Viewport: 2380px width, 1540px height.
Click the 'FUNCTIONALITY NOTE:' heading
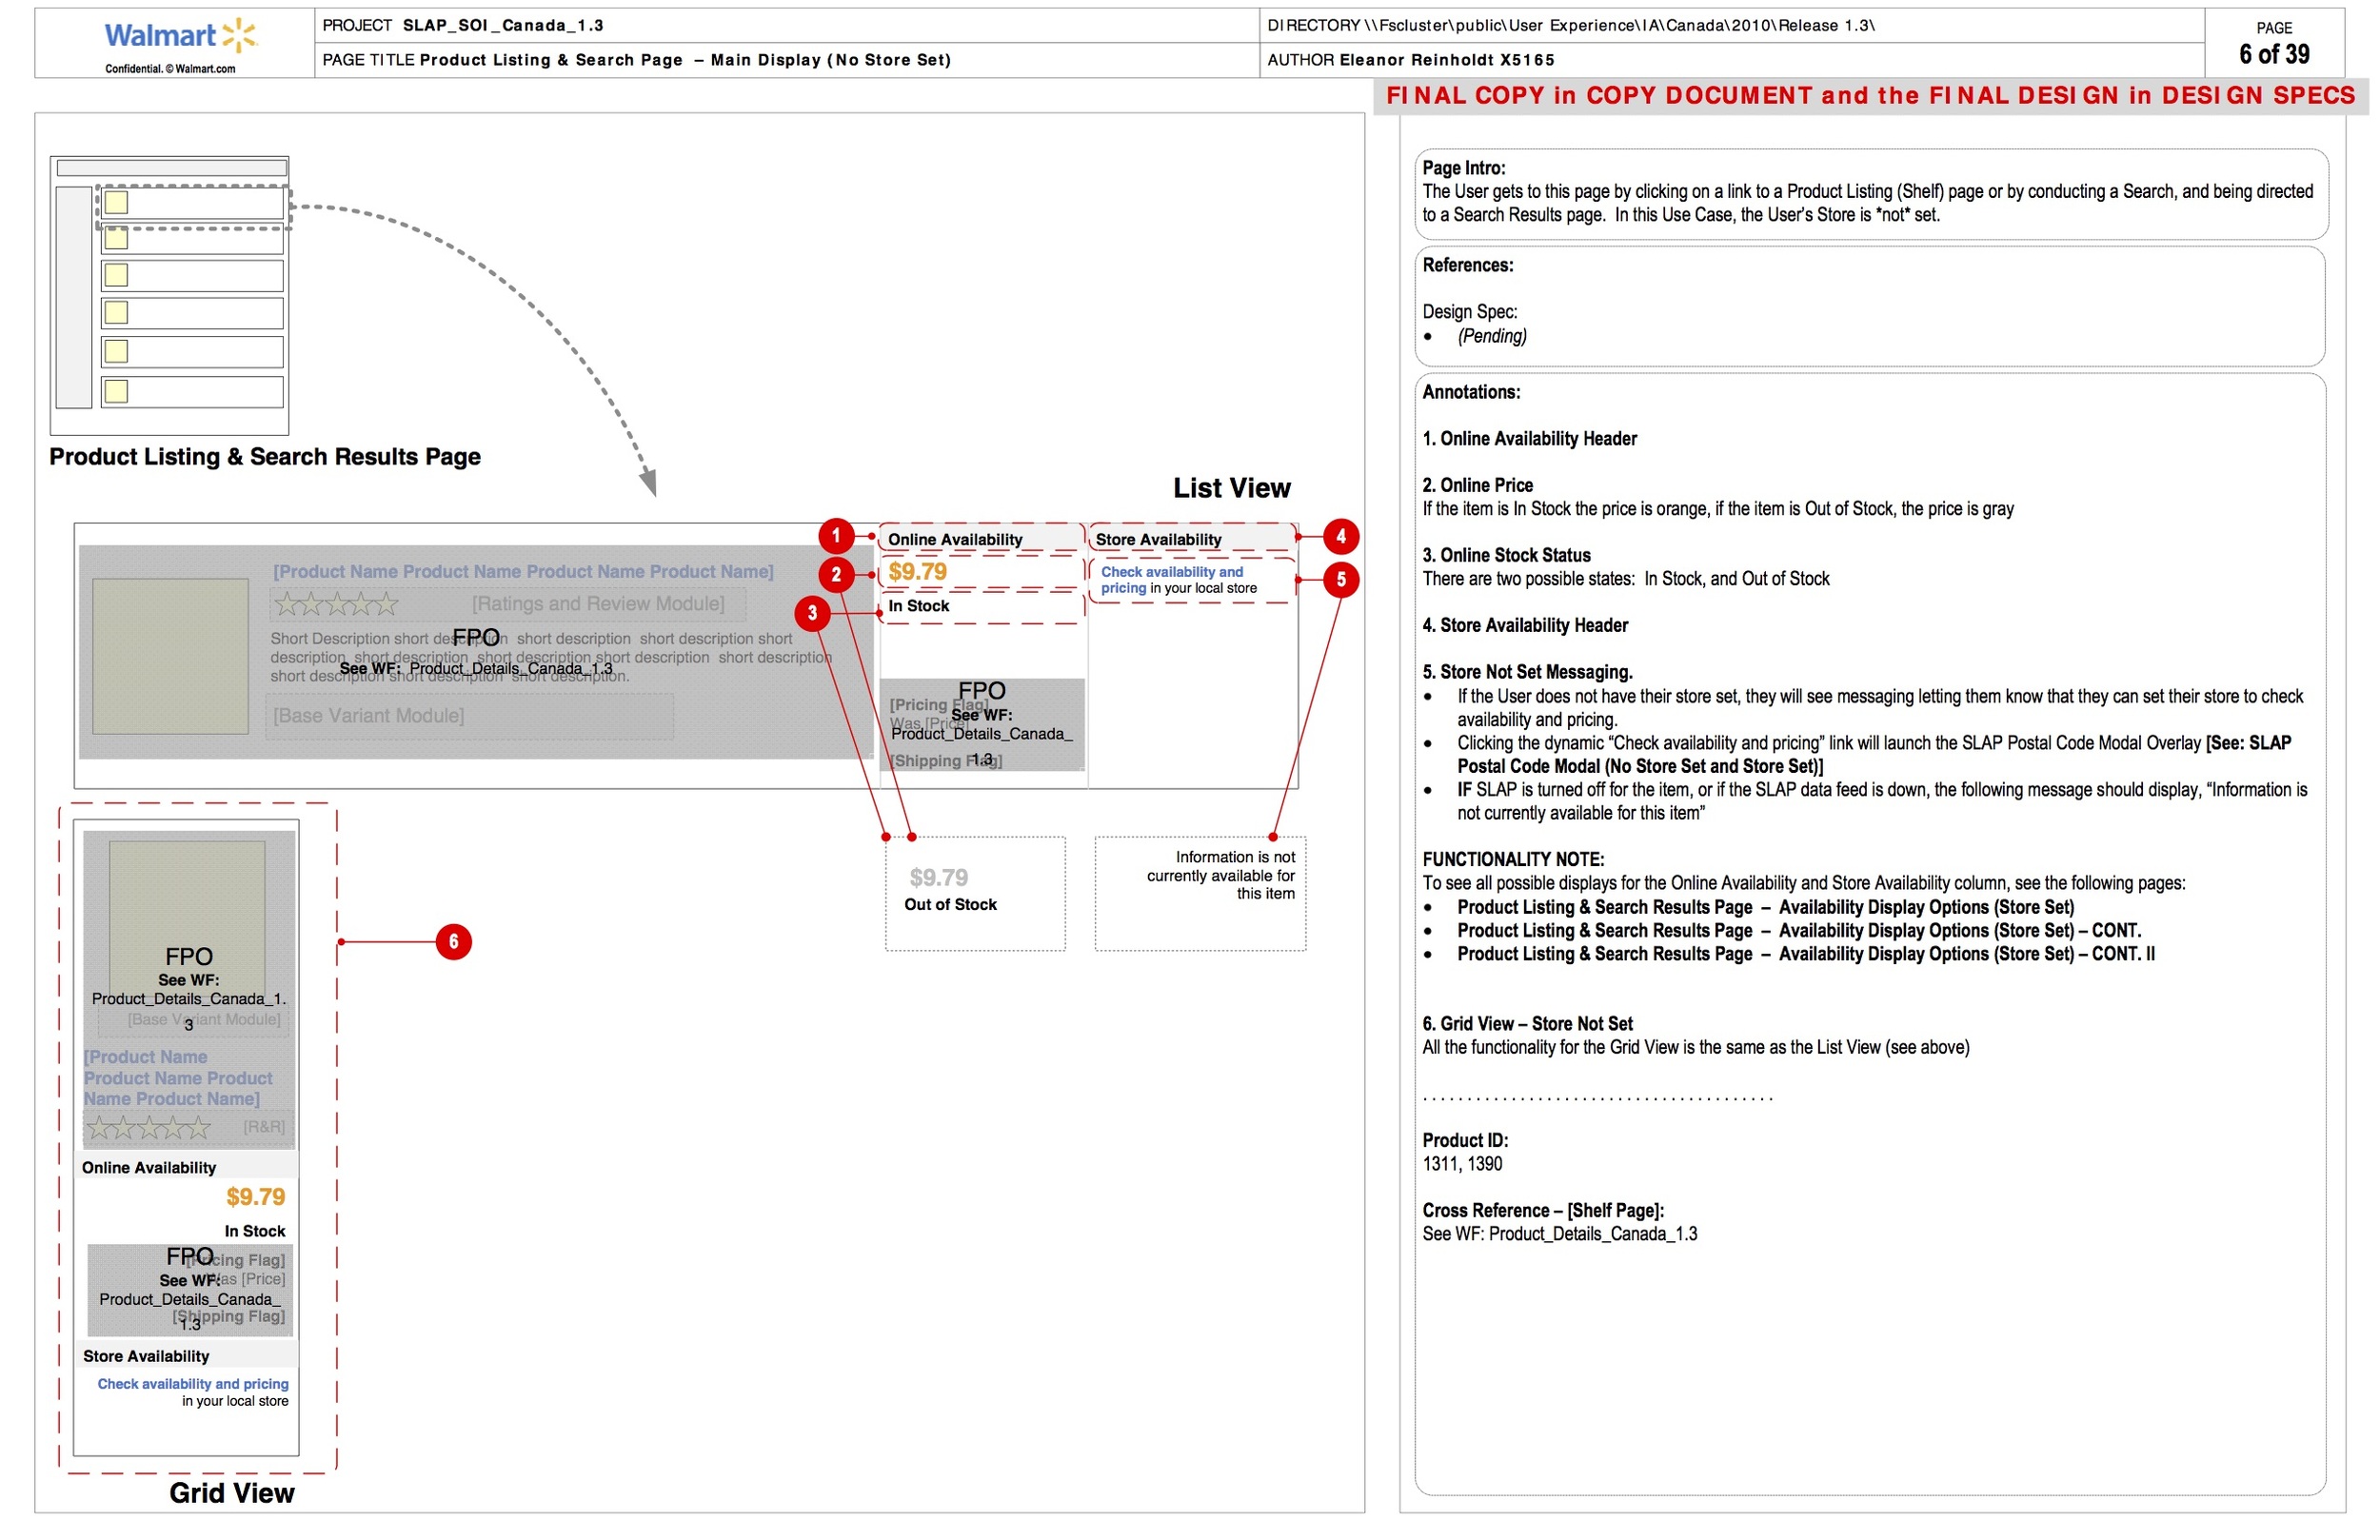(x=1513, y=859)
